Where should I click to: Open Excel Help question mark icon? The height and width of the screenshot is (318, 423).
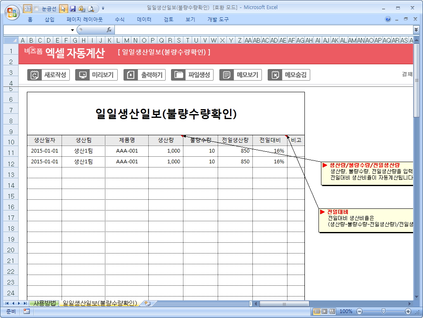[x=388, y=19]
